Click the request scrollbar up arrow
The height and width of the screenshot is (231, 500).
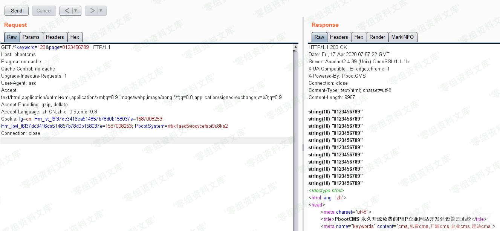tap(296, 47)
